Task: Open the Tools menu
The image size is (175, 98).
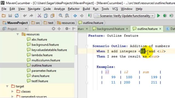Action: pyautogui.click(x=105, y=9)
